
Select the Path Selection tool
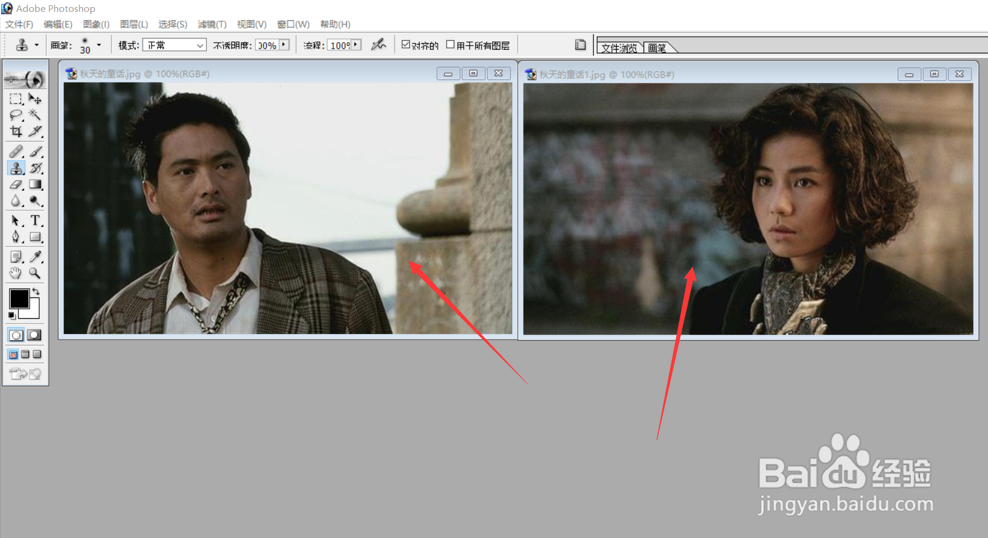tap(16, 221)
